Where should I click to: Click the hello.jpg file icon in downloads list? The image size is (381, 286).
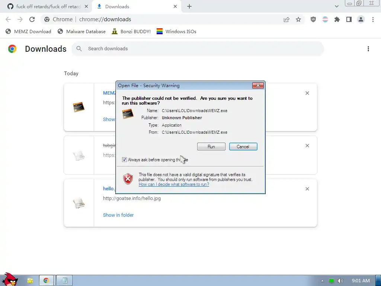[x=79, y=203]
